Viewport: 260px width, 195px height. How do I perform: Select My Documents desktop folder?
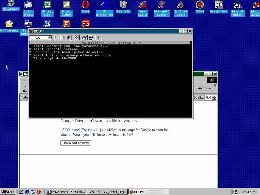pyautogui.click(x=9, y=26)
